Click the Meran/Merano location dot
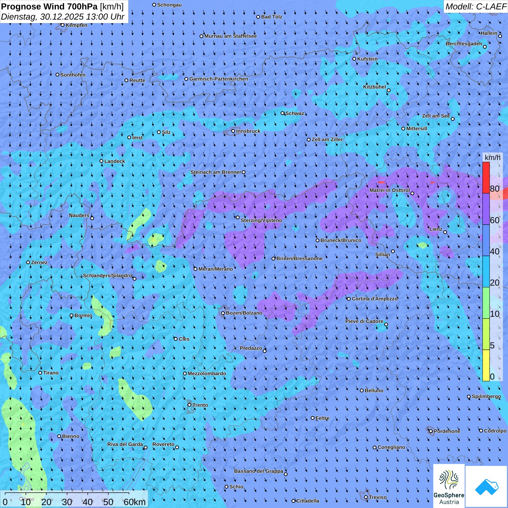The height and width of the screenshot is (508, 508). [x=196, y=269]
